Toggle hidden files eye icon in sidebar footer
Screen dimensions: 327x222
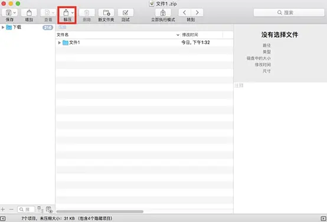click(49, 210)
